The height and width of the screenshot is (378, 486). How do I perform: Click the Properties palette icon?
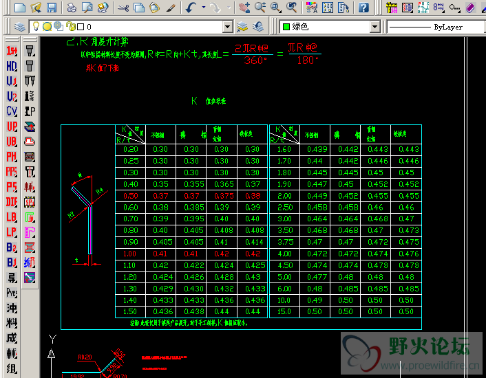312,8
